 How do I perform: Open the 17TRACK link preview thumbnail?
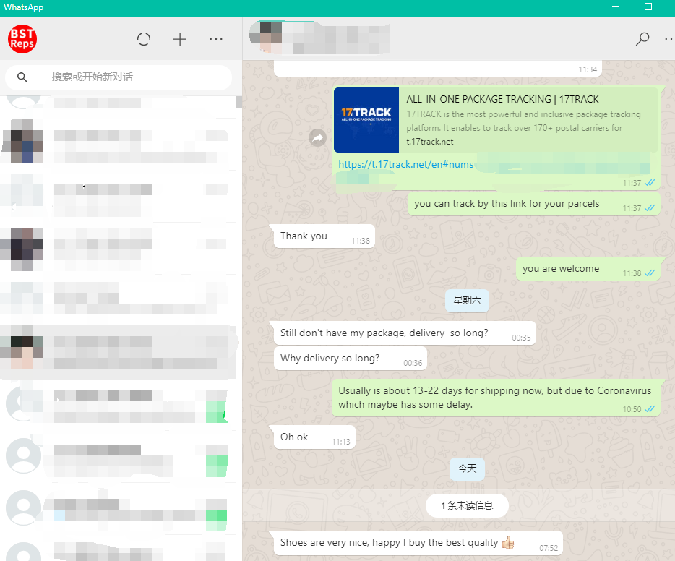[x=366, y=120]
